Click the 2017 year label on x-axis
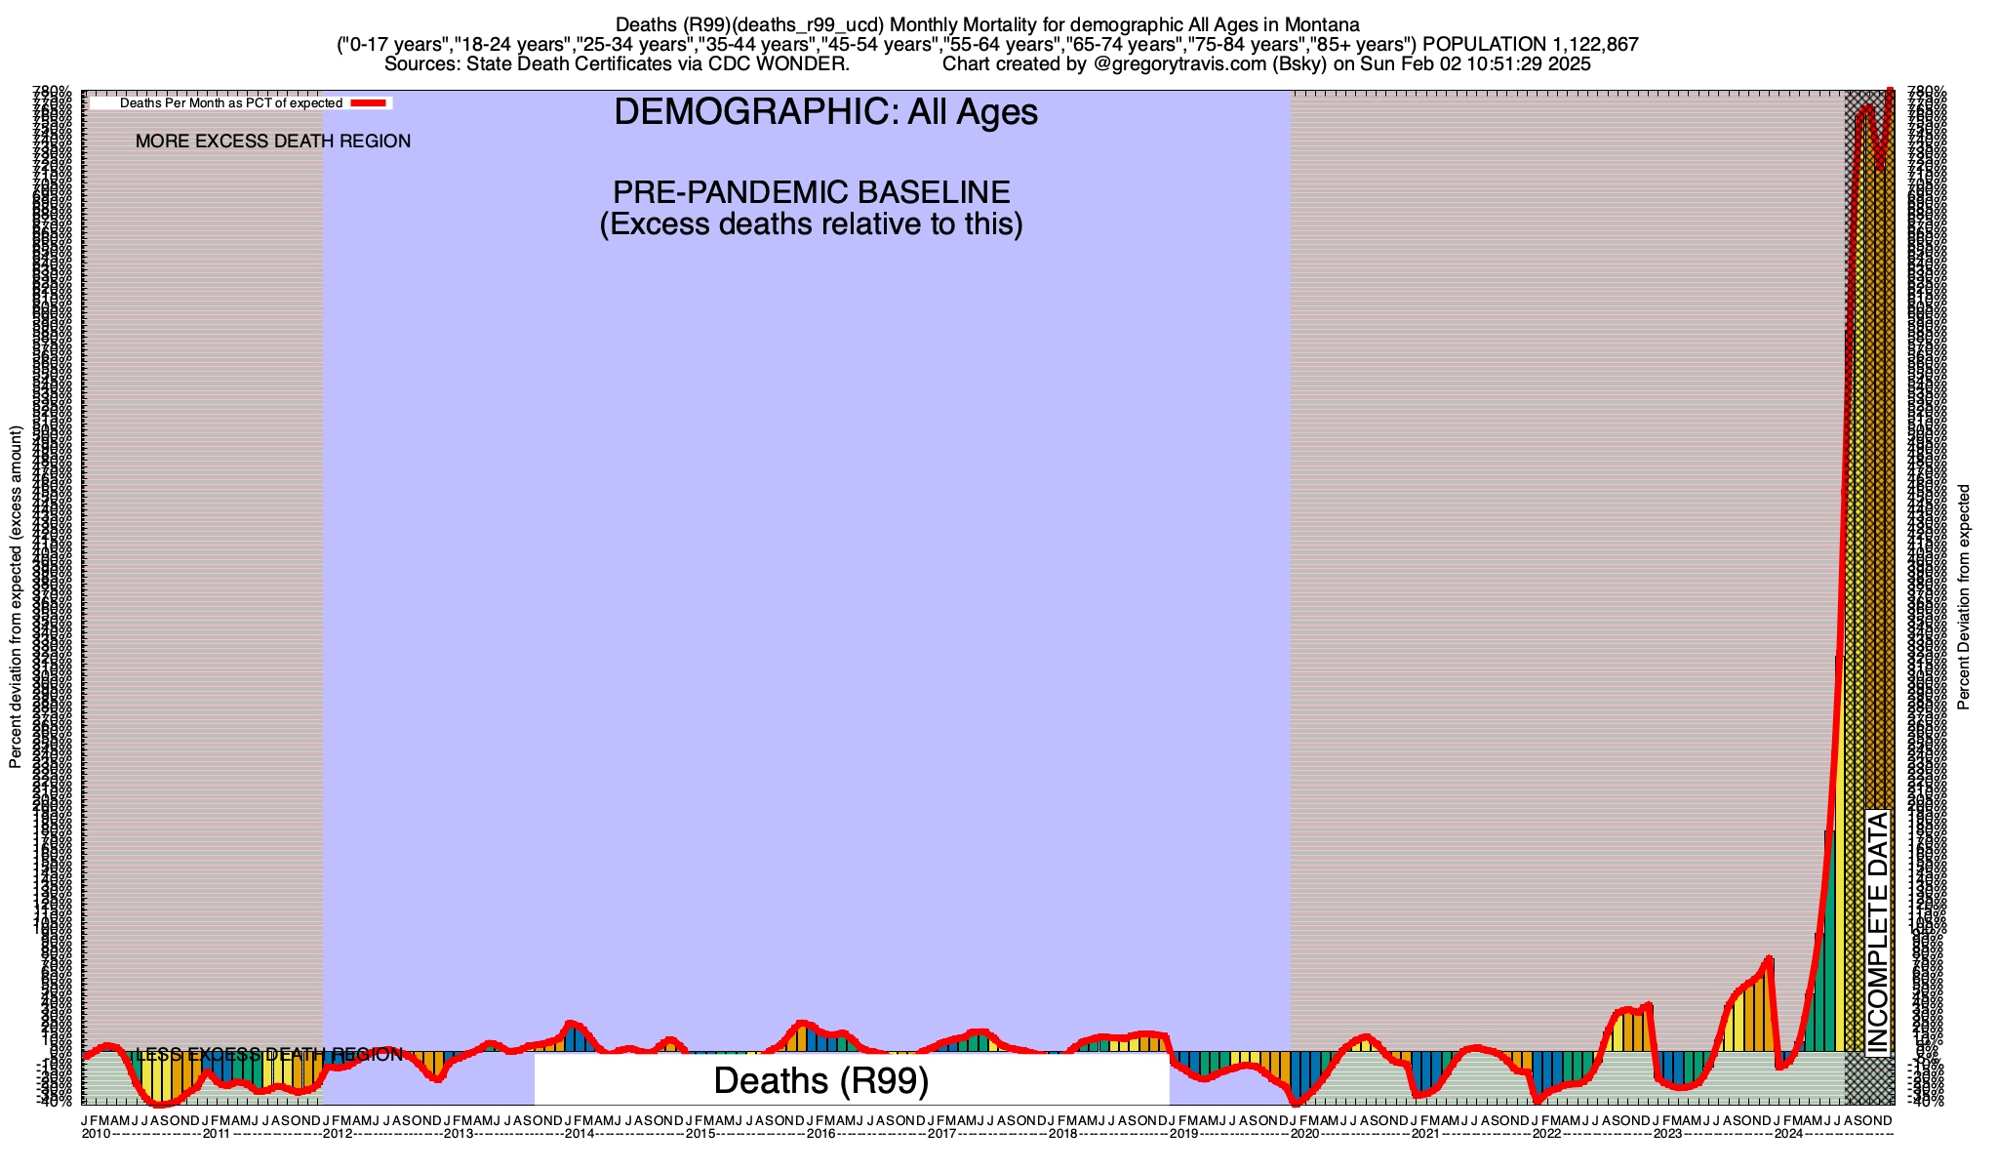The image size is (1998, 1171). coord(941,1134)
